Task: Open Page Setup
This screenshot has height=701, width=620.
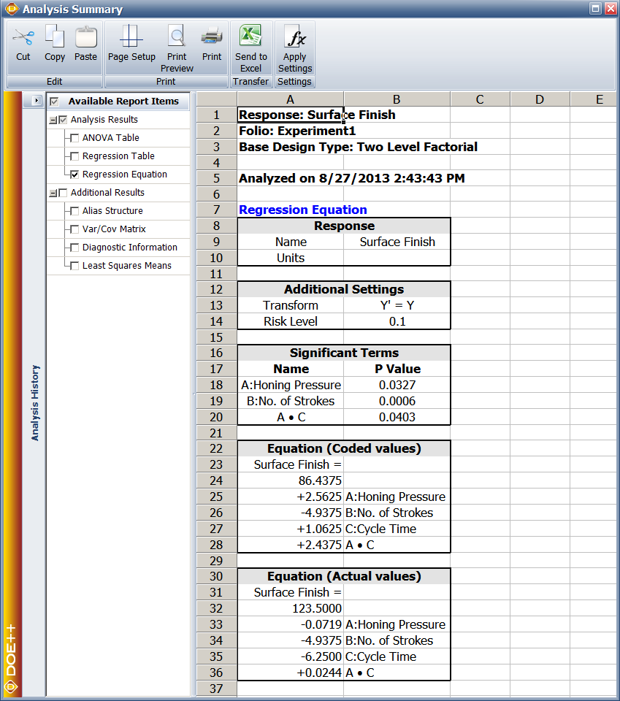Action: pyautogui.click(x=131, y=44)
